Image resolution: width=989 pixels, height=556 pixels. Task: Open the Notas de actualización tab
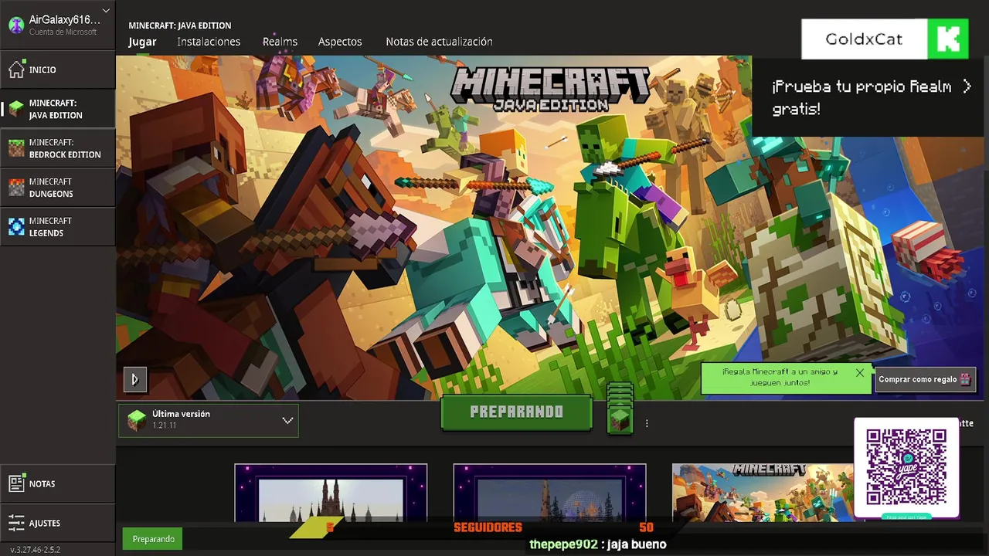[x=439, y=42]
